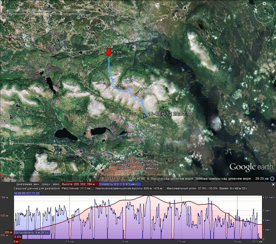Click the 3 км/ч speed axis label
Image resolution: width=276 pixels, height=244 pixels.
tap(267, 211)
